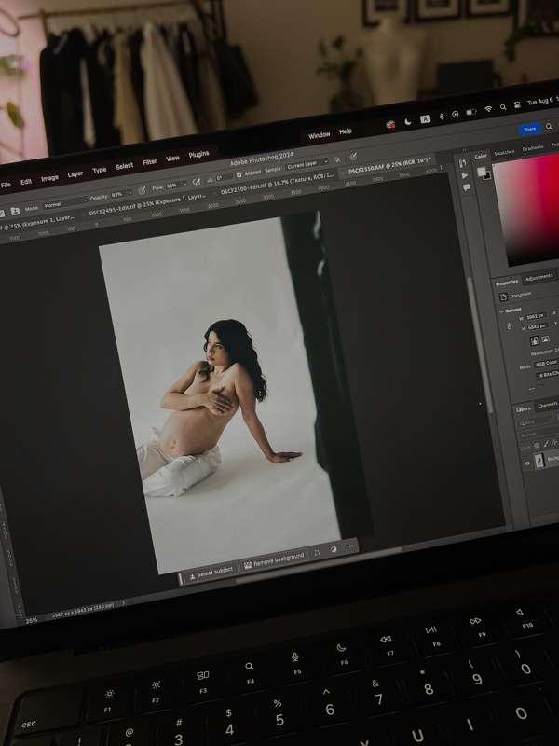Image resolution: width=559 pixels, height=746 pixels.
Task: Open the Filter menu
Action: pyautogui.click(x=149, y=162)
